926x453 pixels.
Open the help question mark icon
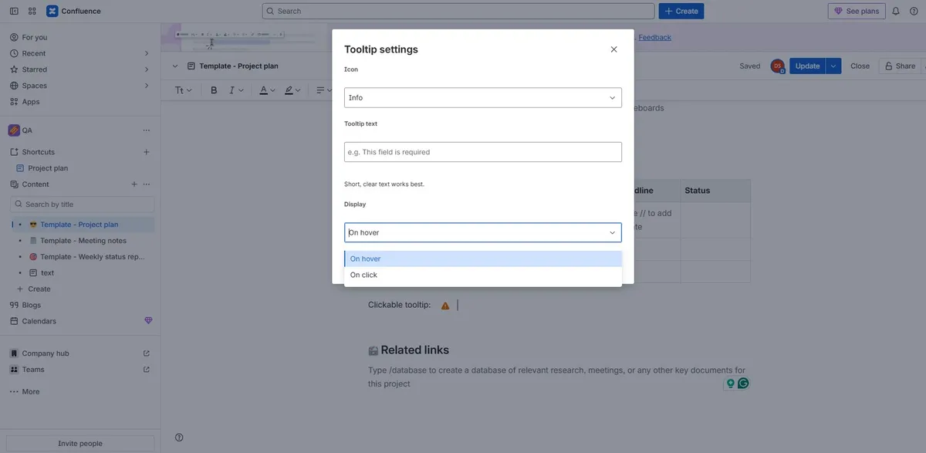(x=914, y=11)
